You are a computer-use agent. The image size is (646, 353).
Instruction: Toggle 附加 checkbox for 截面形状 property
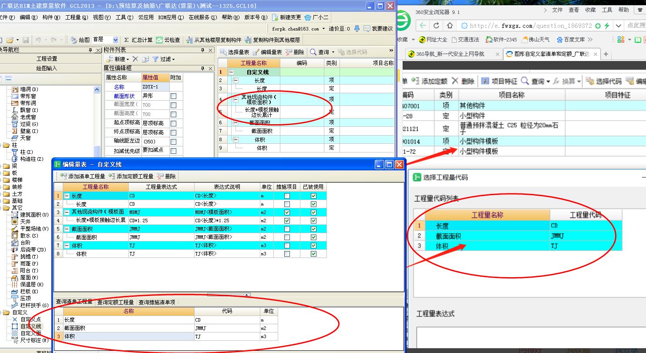click(x=174, y=96)
